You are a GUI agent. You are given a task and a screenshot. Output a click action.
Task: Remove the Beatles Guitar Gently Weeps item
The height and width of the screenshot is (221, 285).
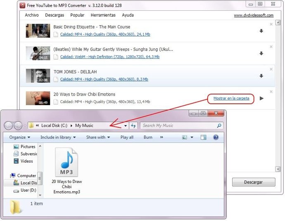271,47
